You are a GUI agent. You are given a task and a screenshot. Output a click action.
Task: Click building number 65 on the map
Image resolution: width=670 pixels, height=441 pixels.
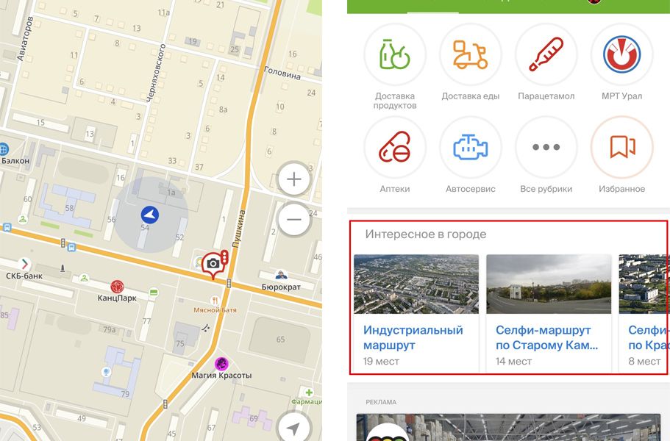[280, 340]
